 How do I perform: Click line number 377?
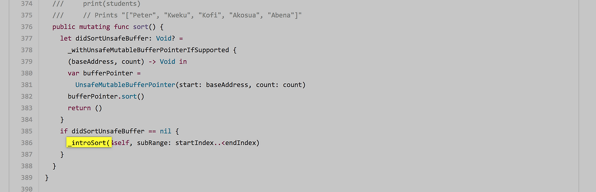click(27, 38)
